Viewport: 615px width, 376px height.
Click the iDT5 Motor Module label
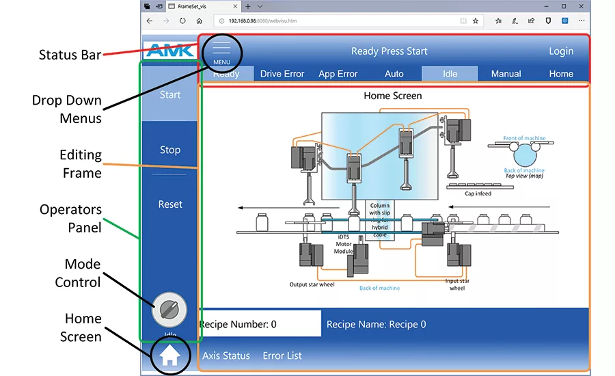pyautogui.click(x=344, y=244)
